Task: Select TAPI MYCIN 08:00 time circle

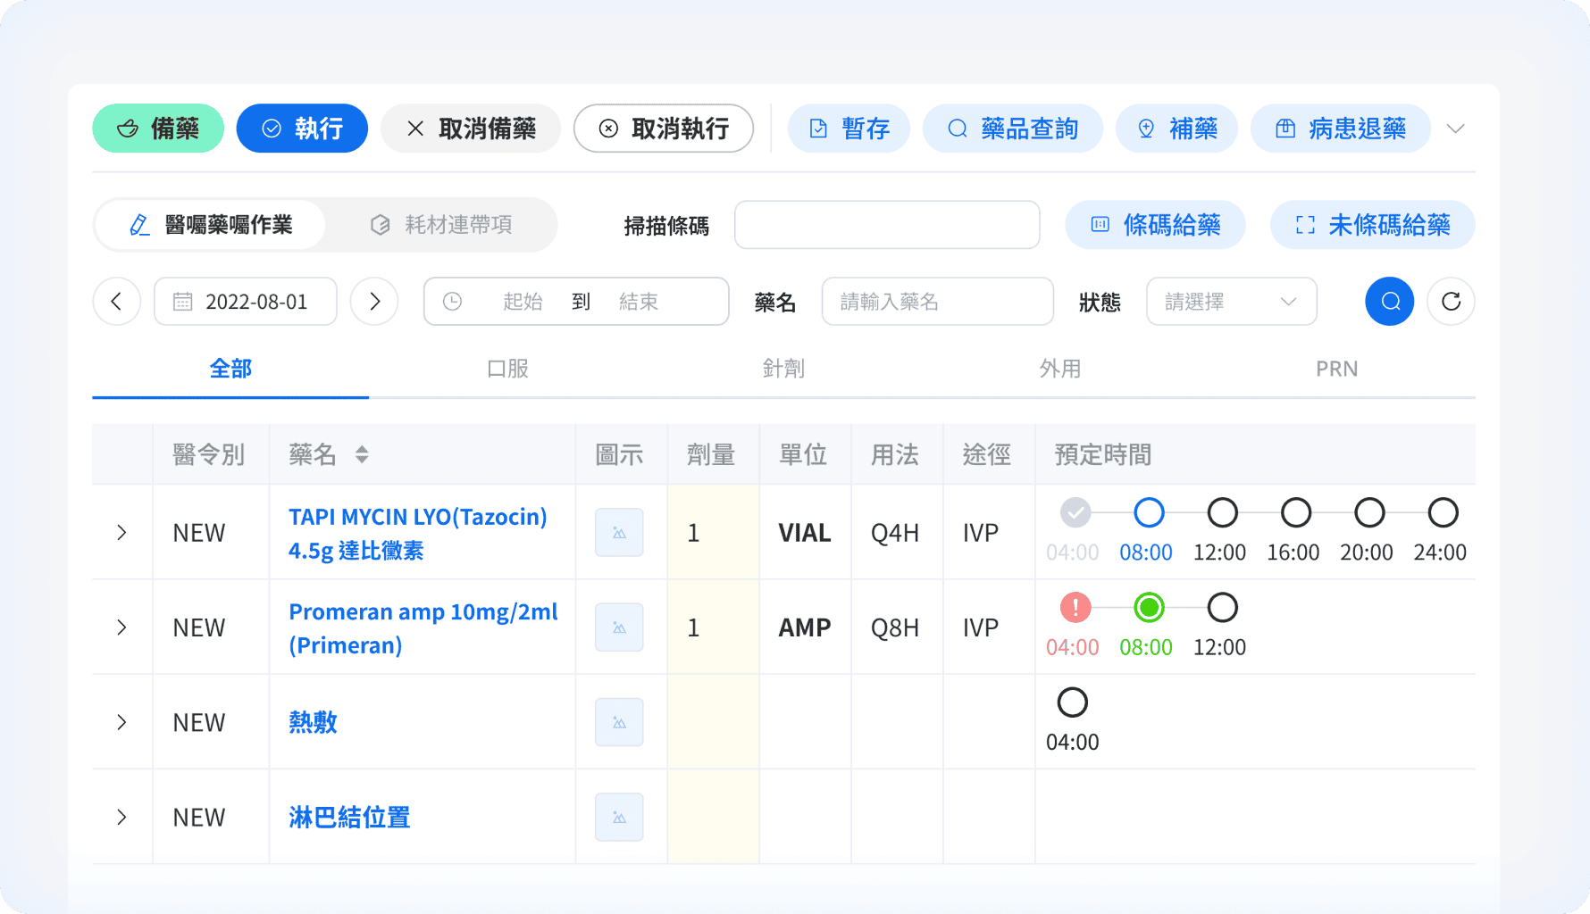Action: click(1149, 512)
